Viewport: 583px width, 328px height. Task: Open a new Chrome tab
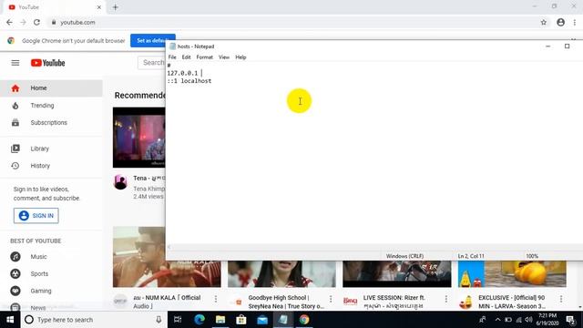tap(116, 7)
